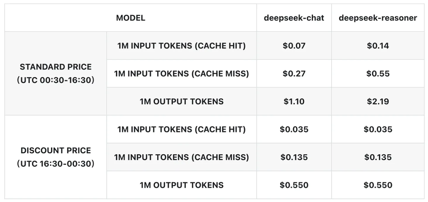428x202 pixels.
Task: Select the $0.27 price cell
Action: pos(294,74)
